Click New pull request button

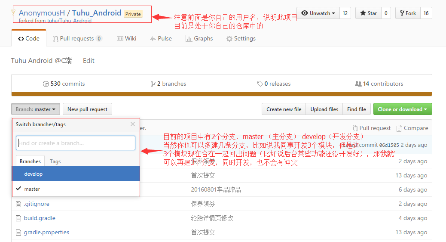click(87, 109)
